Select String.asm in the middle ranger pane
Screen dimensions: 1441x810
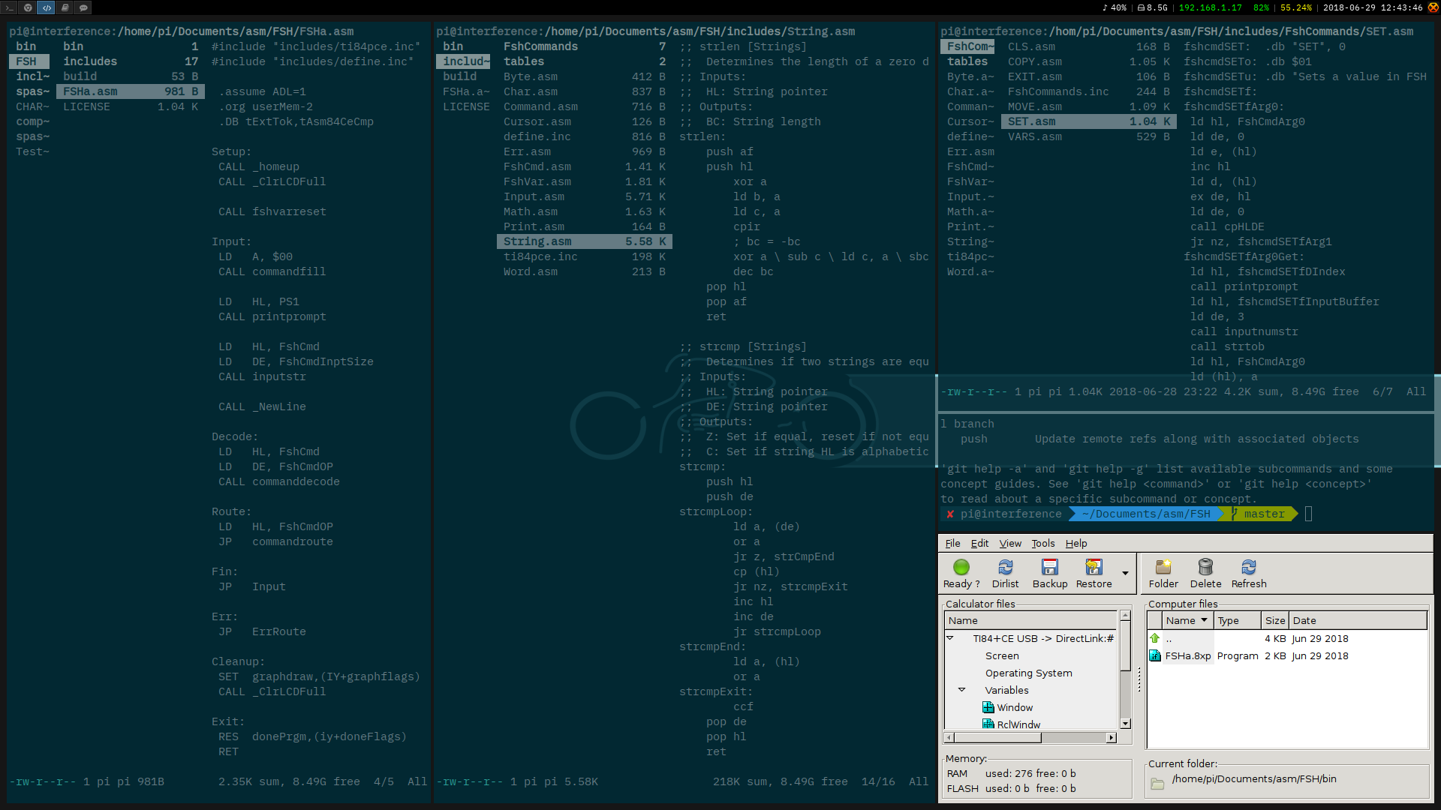[x=584, y=241]
